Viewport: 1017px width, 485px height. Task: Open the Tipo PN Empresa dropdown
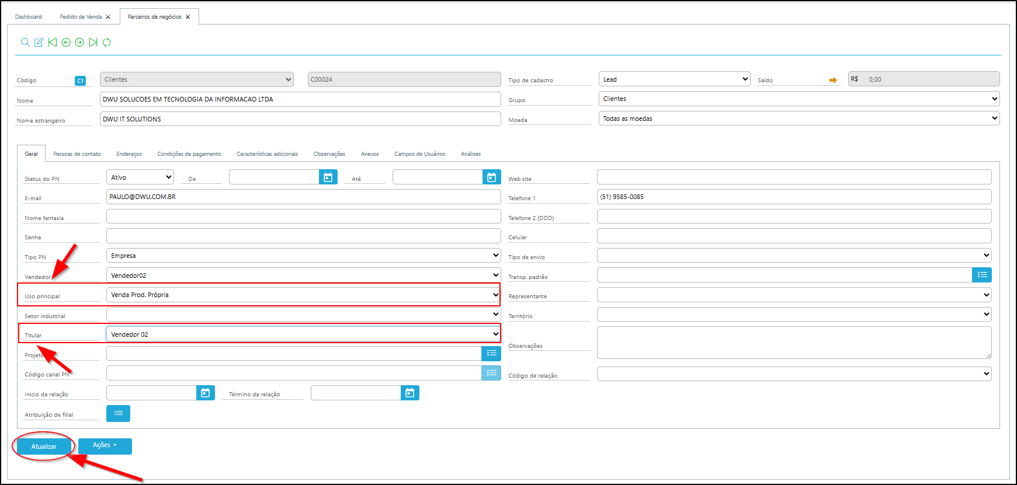click(x=304, y=256)
